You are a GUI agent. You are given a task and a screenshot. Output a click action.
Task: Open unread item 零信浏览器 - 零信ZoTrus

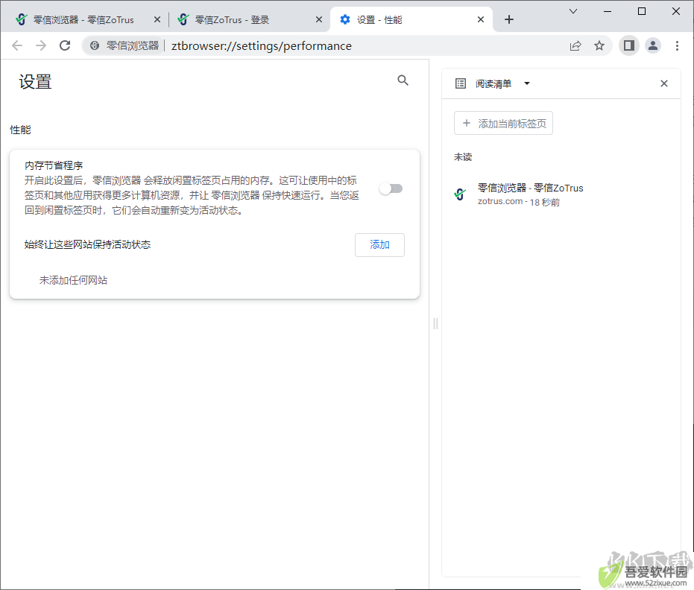pyautogui.click(x=561, y=194)
